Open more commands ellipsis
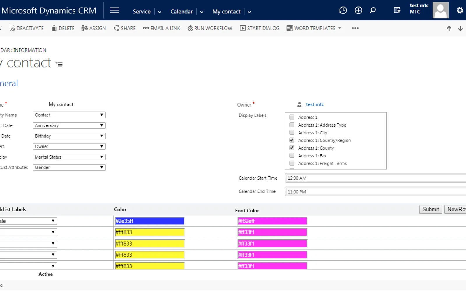 [355, 28]
